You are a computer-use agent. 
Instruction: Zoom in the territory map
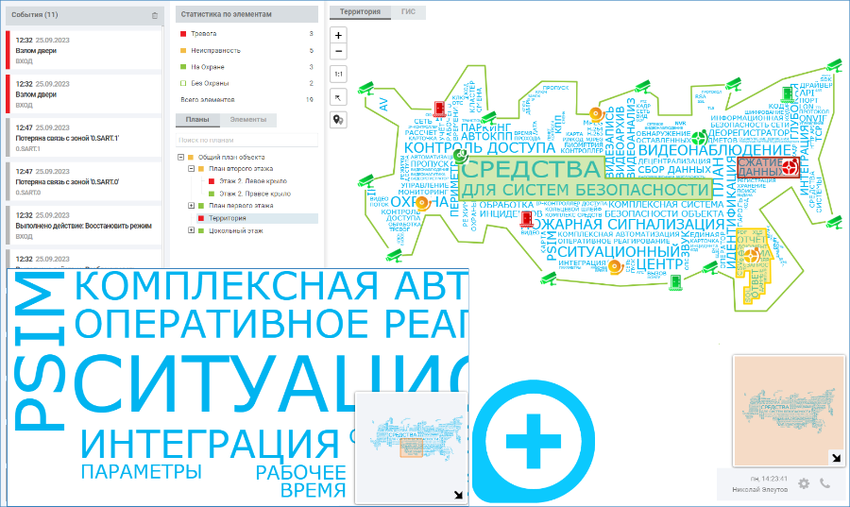pyautogui.click(x=338, y=35)
